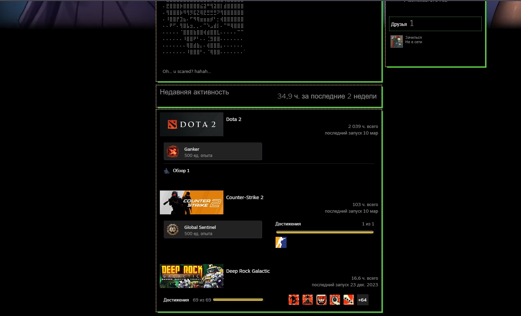
Task: Click the 69 из 69 achievements count
Action: (x=202, y=300)
